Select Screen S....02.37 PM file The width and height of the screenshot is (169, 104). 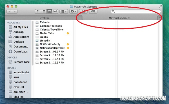click(x=50, y=51)
